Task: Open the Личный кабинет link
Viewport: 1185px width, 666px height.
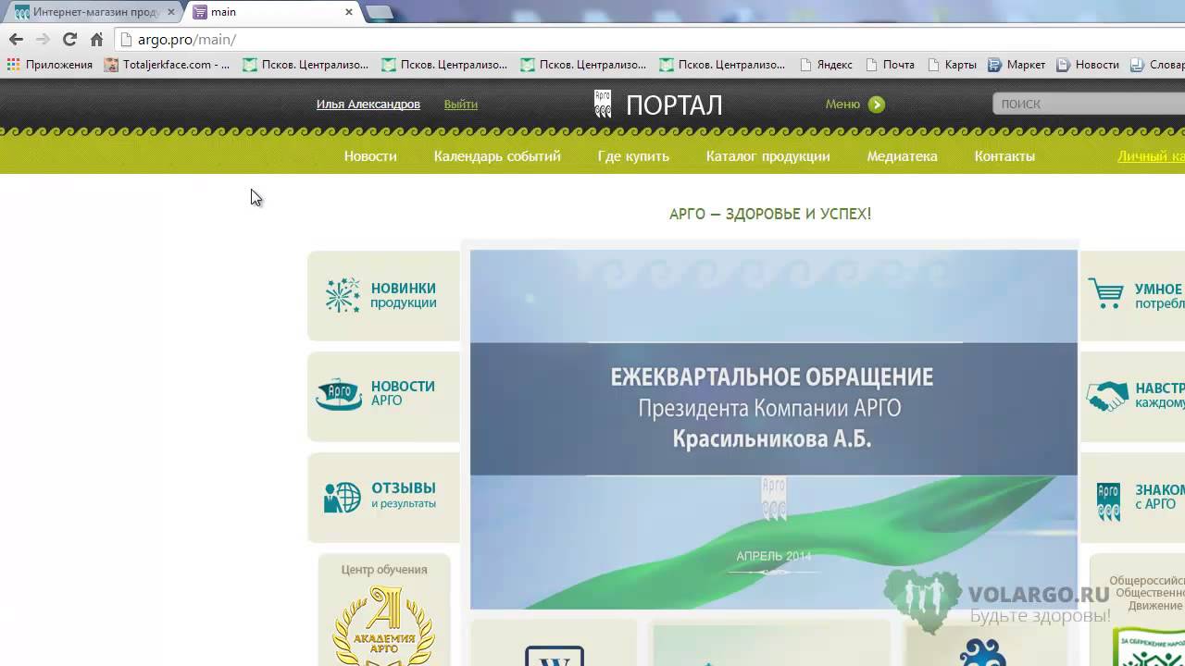Action: coord(1151,156)
